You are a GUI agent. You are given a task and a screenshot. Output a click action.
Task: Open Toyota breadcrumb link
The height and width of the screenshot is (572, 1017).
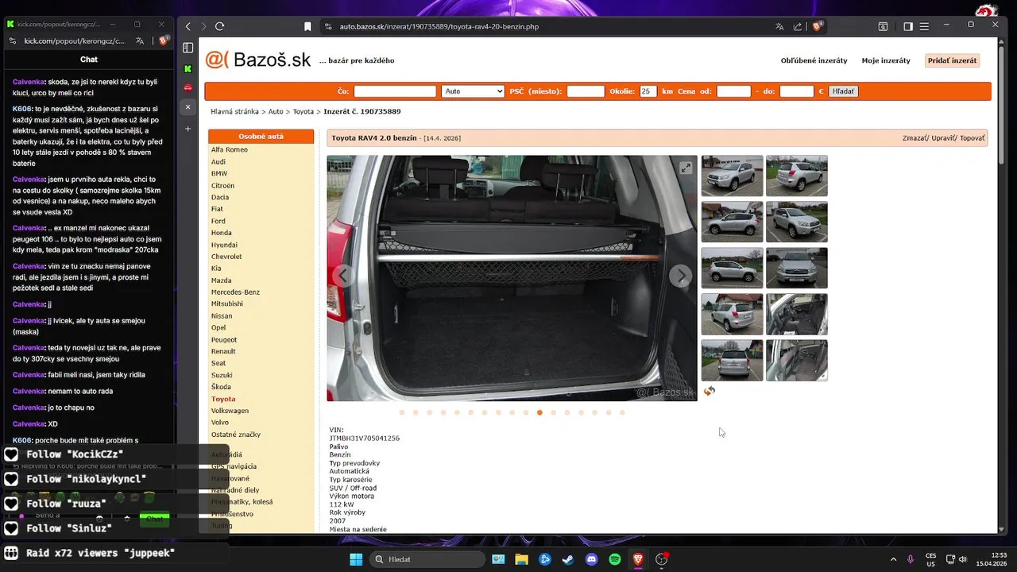tap(304, 112)
